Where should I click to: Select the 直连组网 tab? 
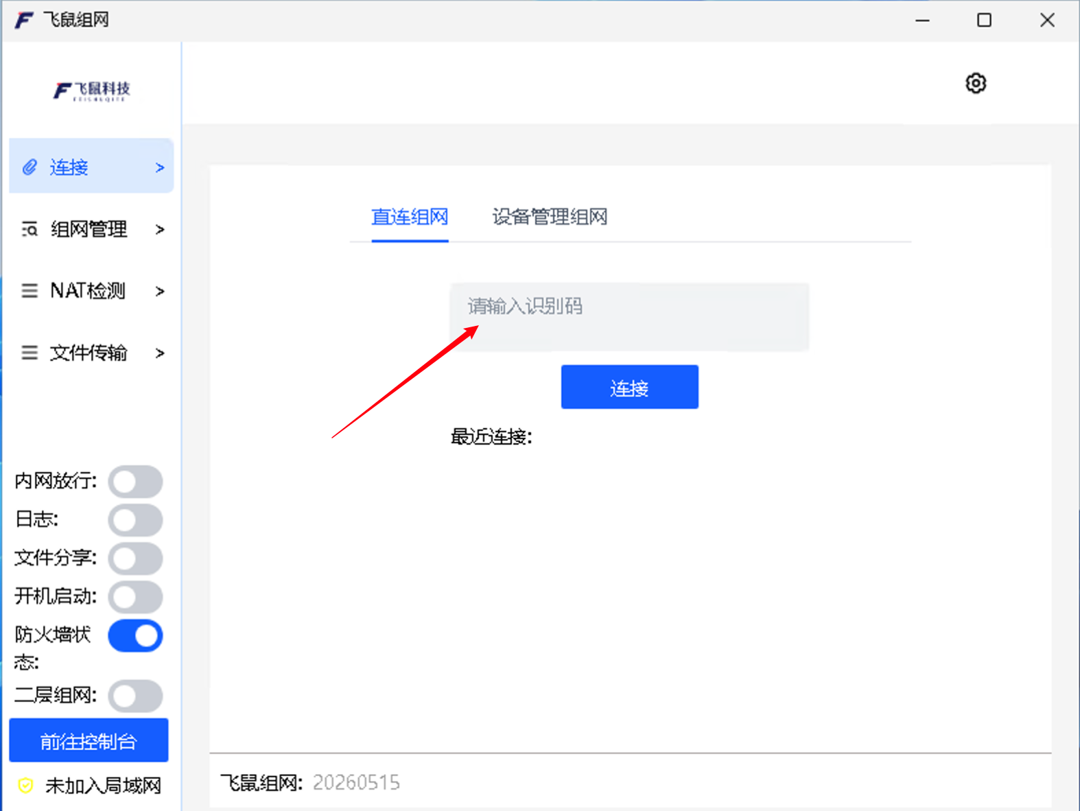click(410, 218)
